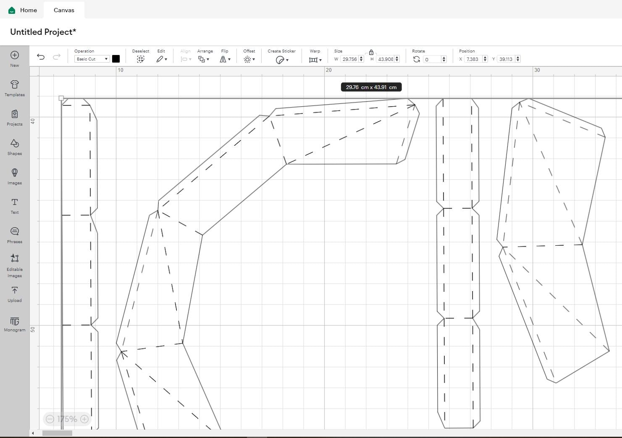Click the redo arrow
Screen dimensions: 622x438
pos(57,57)
